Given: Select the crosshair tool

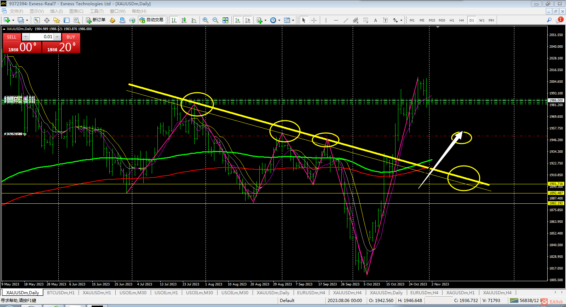Looking at the screenshot, I should (314, 20).
